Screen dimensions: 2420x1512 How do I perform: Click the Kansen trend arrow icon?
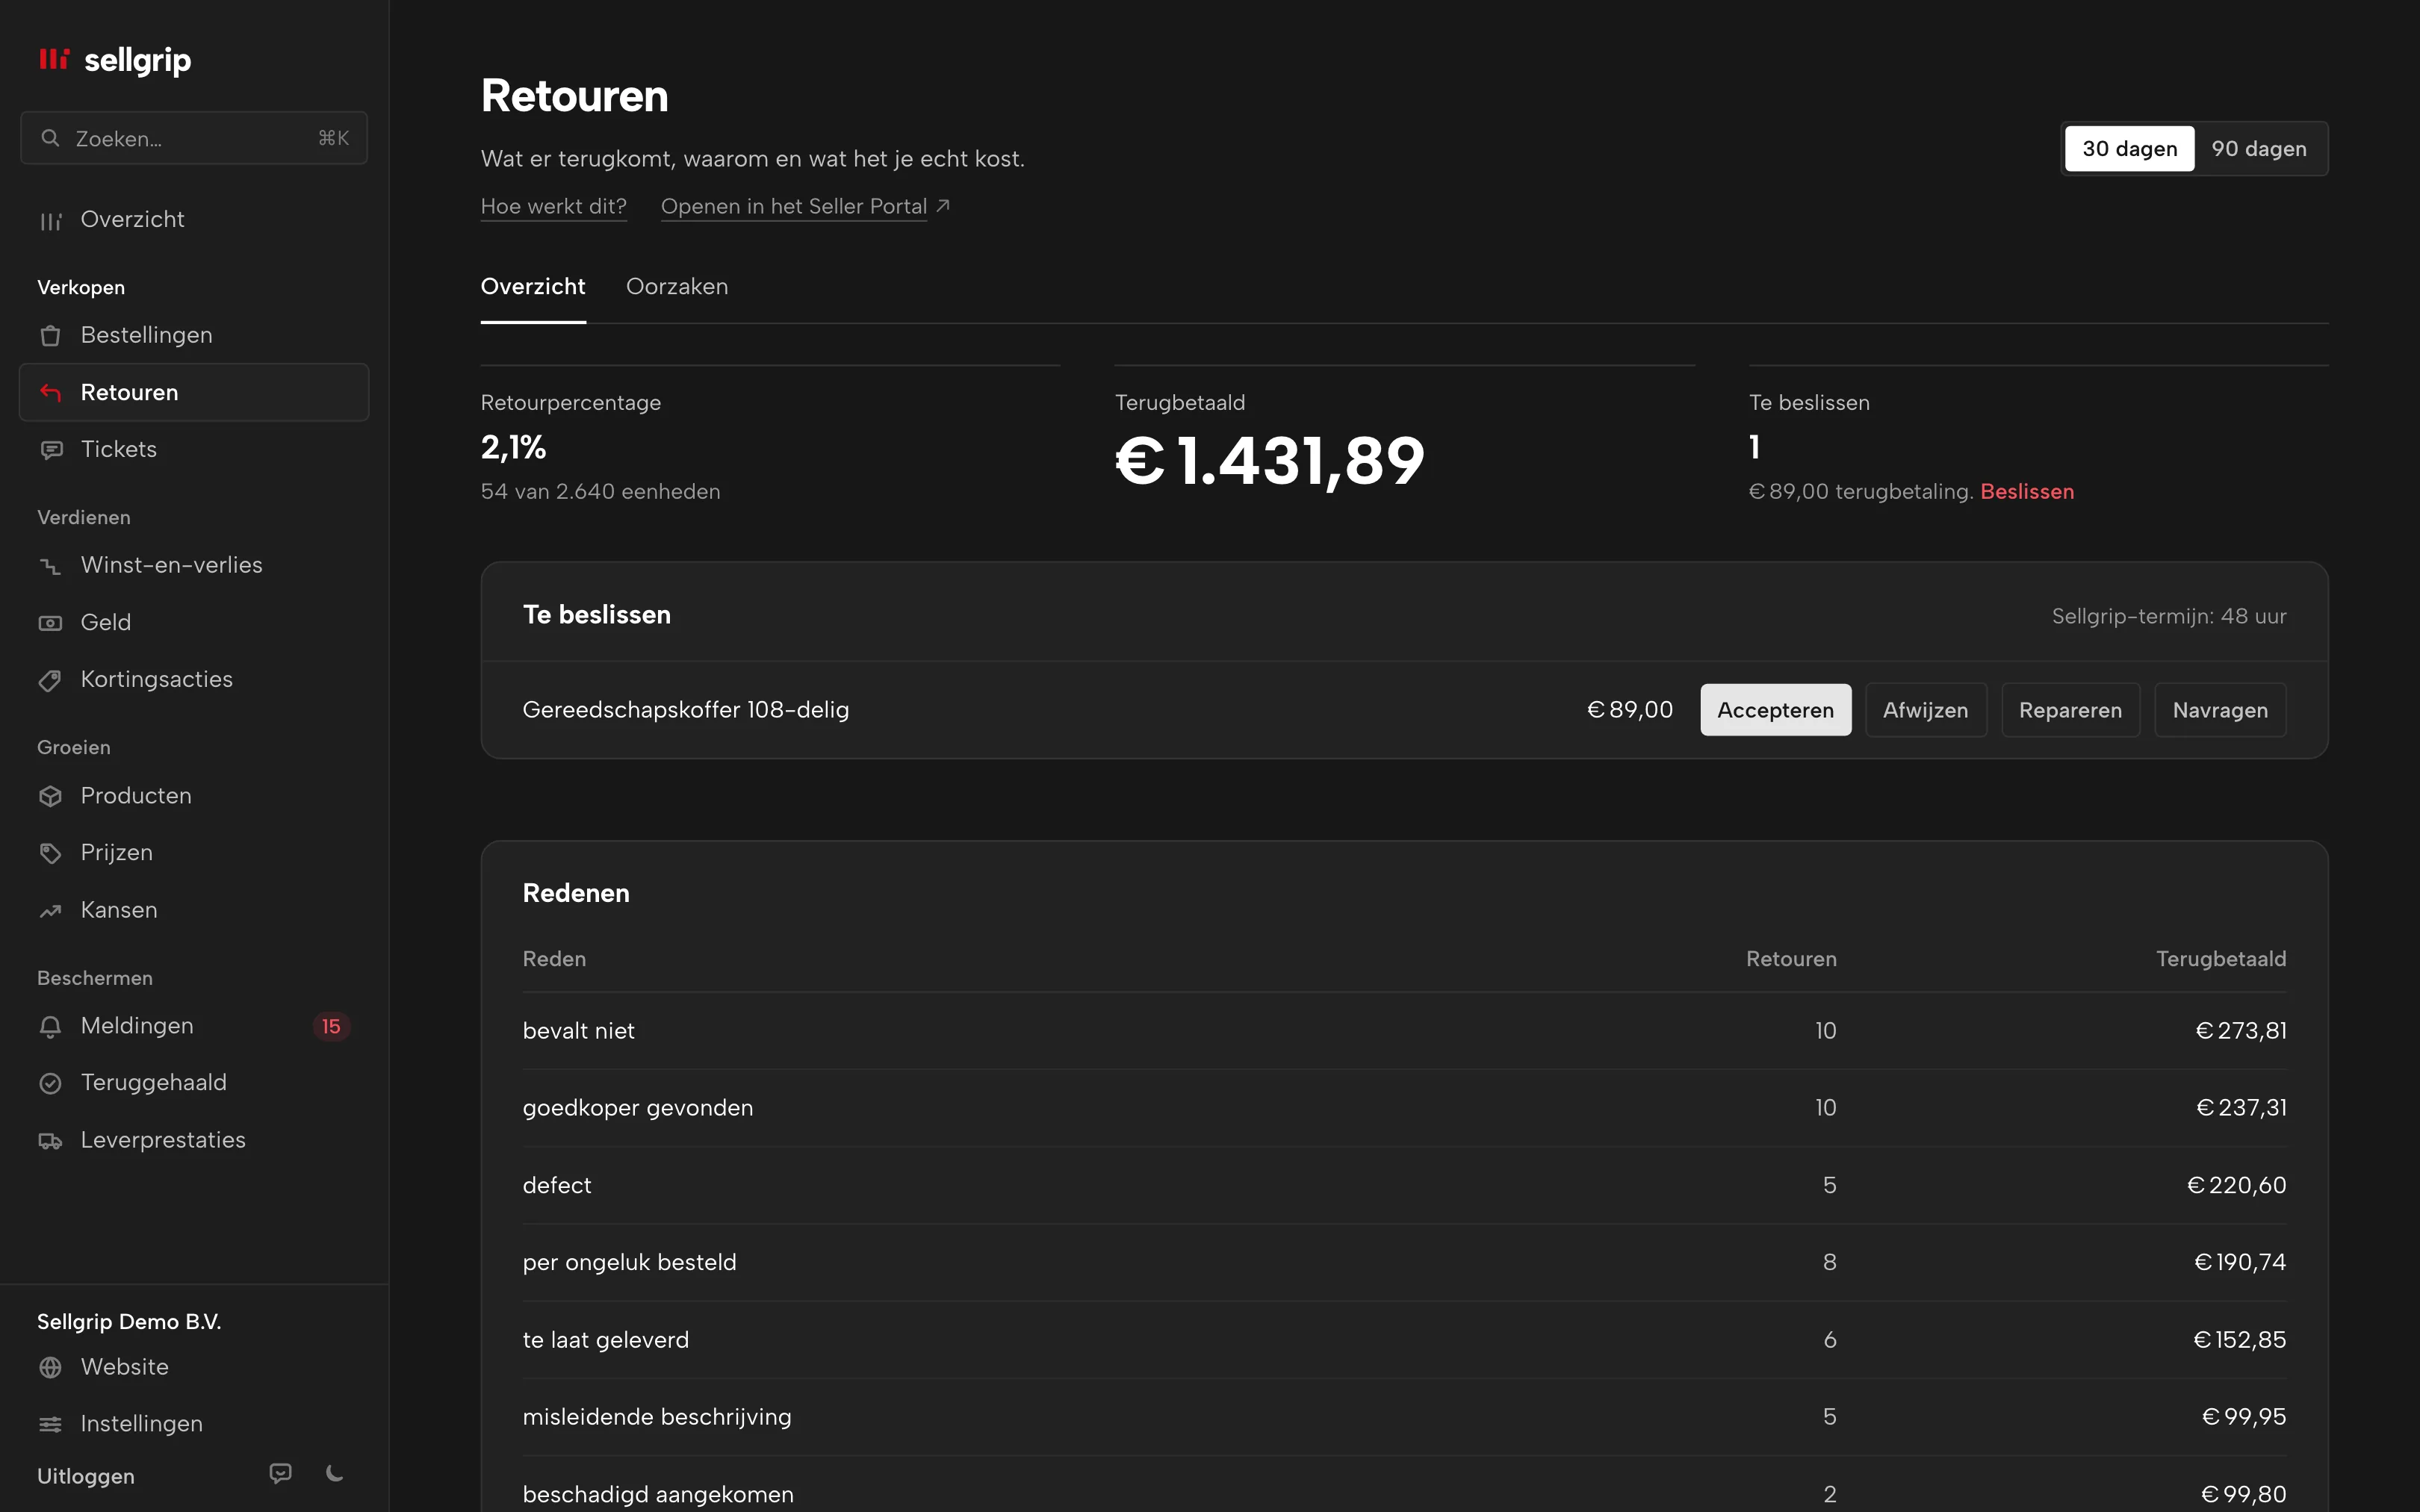50,911
